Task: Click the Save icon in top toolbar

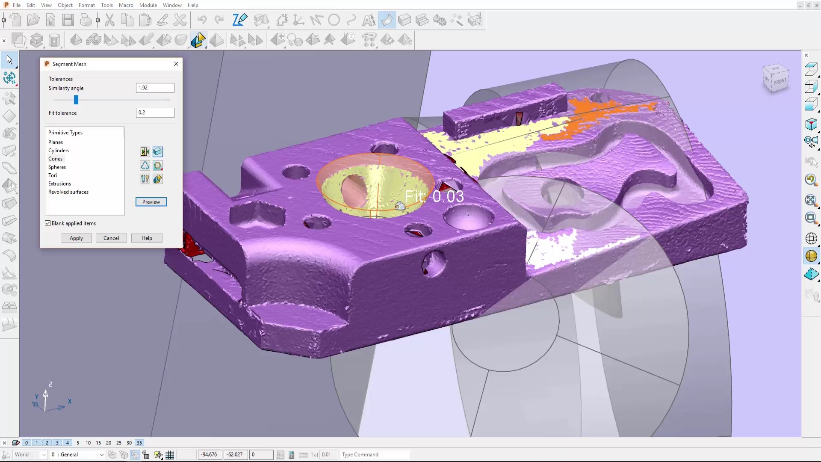Action: tap(68, 20)
